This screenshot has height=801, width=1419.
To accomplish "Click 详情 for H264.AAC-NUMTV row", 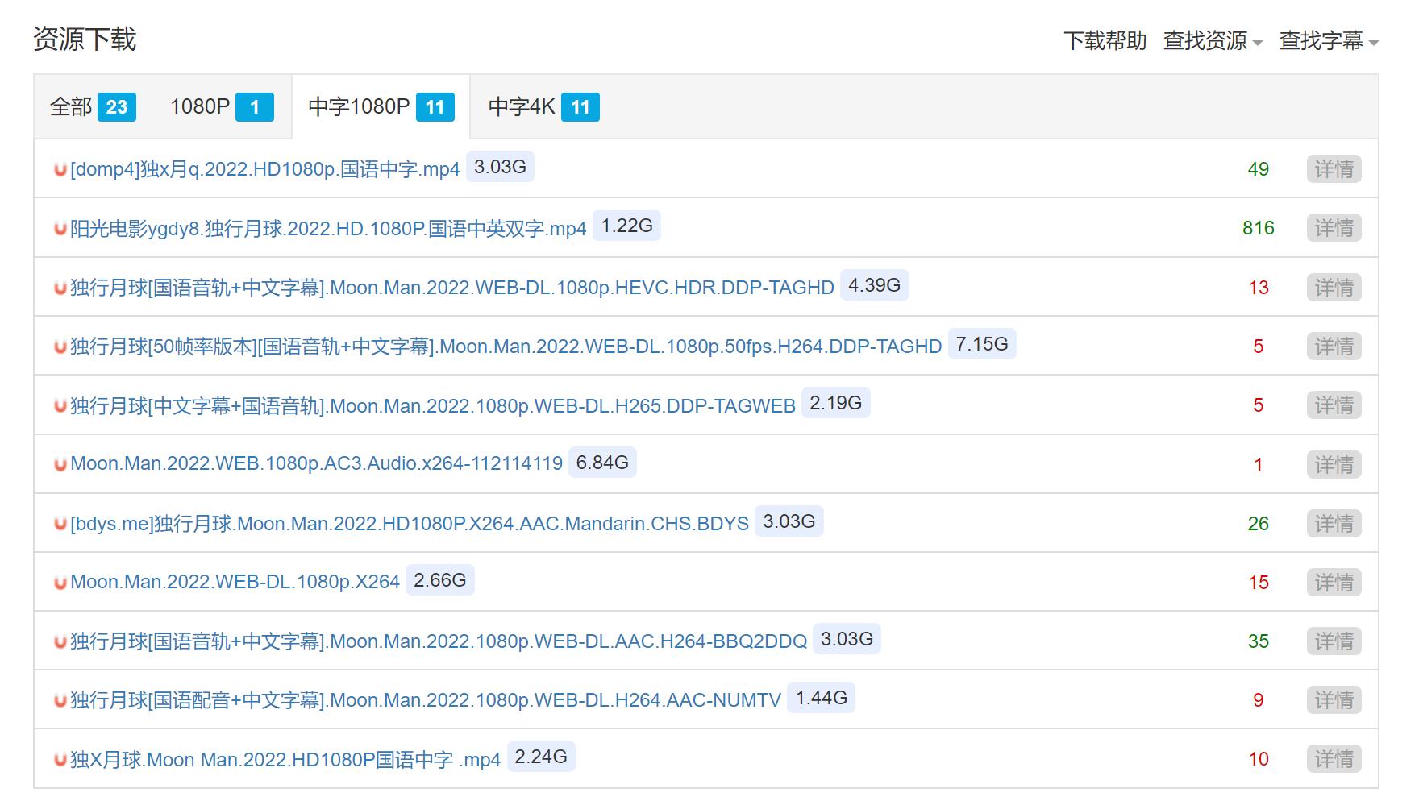I will click(x=1334, y=700).
